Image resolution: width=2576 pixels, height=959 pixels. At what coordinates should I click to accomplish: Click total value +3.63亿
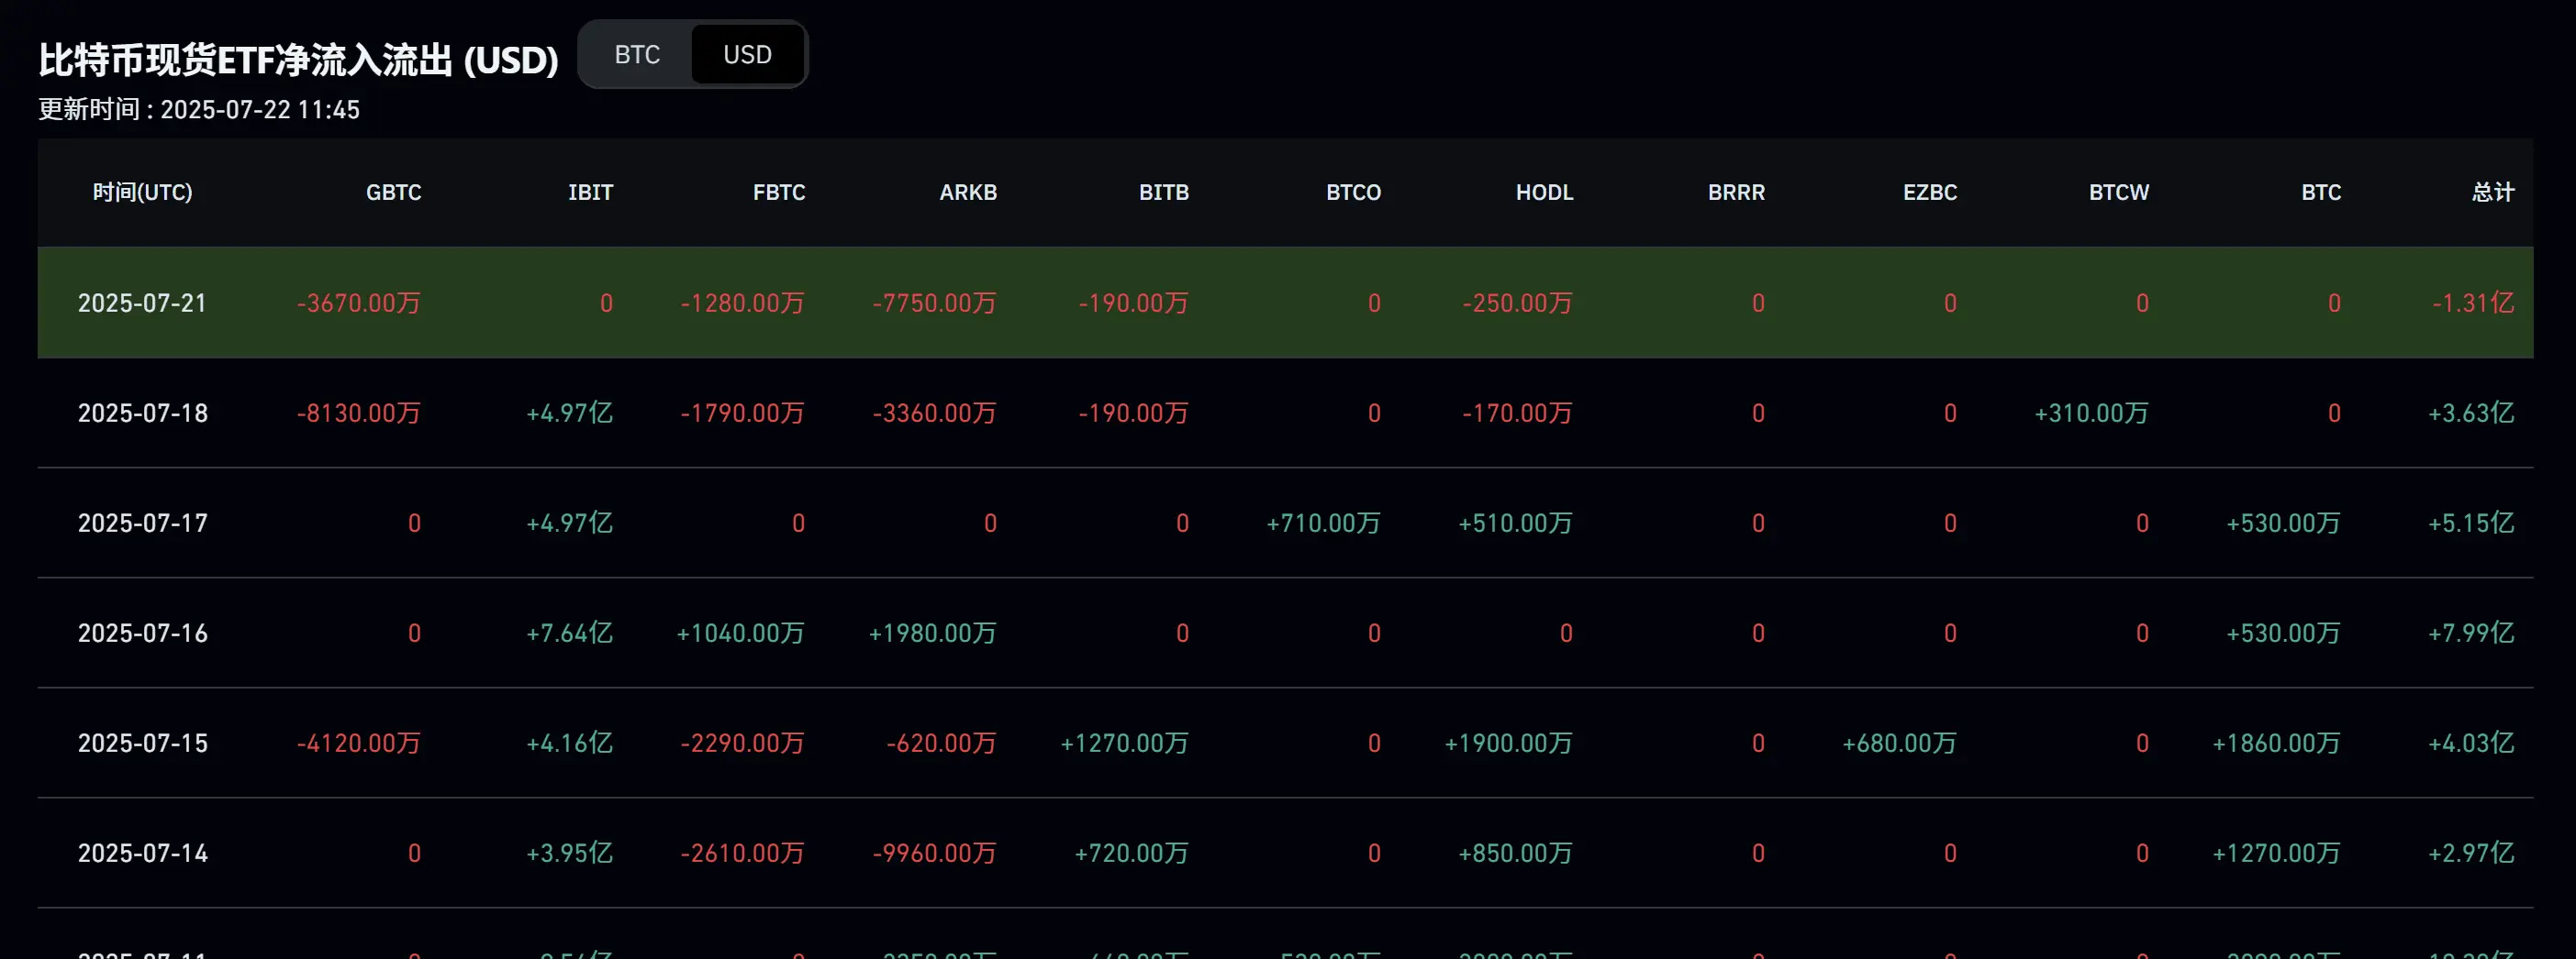2471,413
